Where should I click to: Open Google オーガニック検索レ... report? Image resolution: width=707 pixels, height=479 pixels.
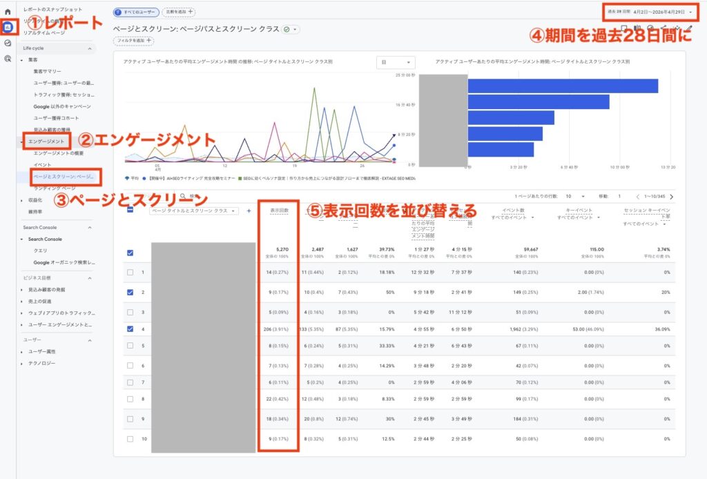point(64,262)
